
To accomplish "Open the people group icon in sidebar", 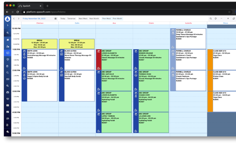I will (7, 118).
